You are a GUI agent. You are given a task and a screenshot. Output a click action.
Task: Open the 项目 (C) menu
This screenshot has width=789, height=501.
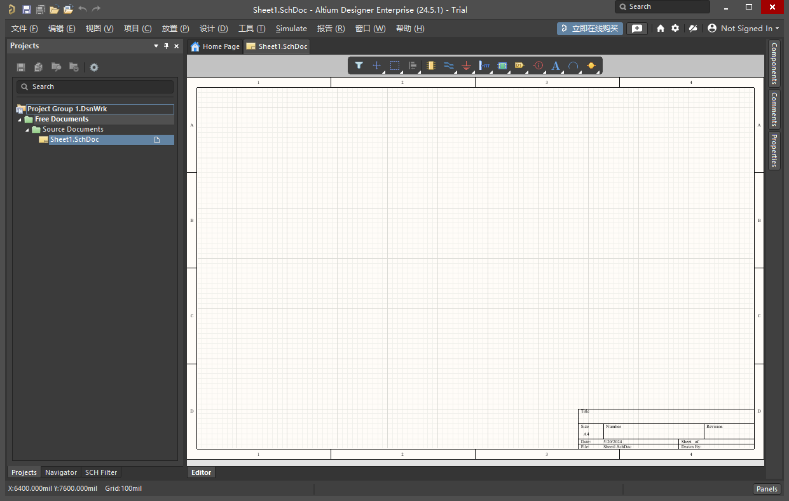(138, 29)
